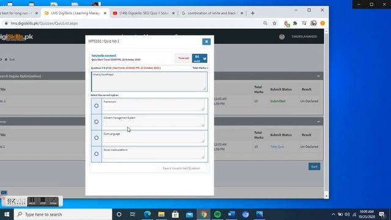This screenshot has height=220, width=391.
Task: Switch to the Digiskills SEO Quiz YouTube tab
Action: (144, 13)
